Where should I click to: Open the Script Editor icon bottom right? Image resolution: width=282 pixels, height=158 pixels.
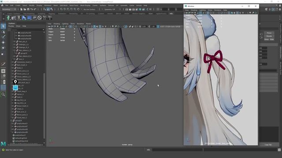tap(279, 150)
